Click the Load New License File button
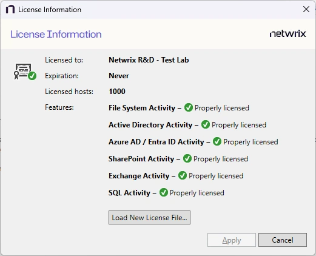This screenshot has width=316, height=256. tap(149, 218)
